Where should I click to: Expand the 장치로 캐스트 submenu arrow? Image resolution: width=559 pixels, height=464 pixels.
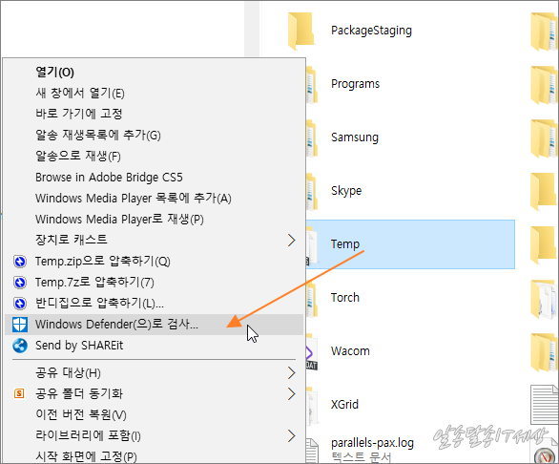291,241
